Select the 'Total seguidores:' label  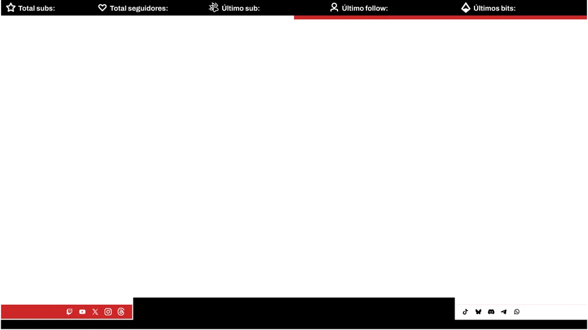[139, 8]
